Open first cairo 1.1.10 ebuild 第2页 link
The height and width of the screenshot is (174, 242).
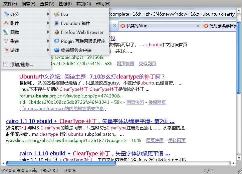tap(90, 121)
